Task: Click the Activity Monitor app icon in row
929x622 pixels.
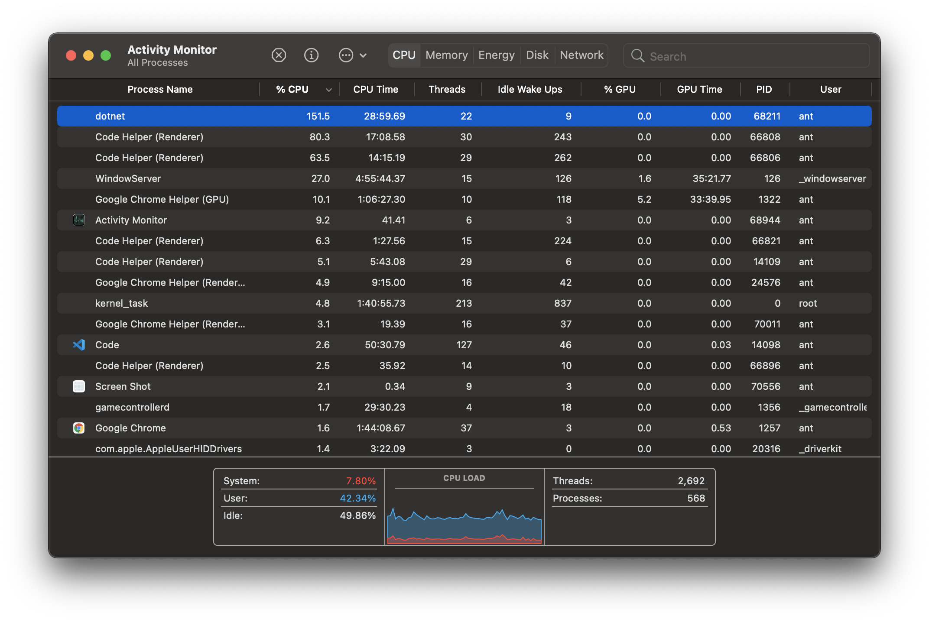Action: coord(79,220)
